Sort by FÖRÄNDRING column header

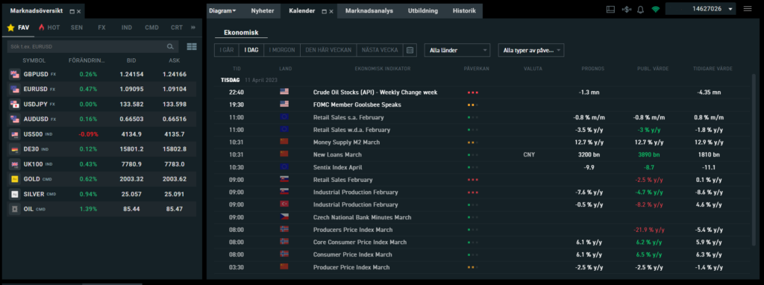point(87,61)
